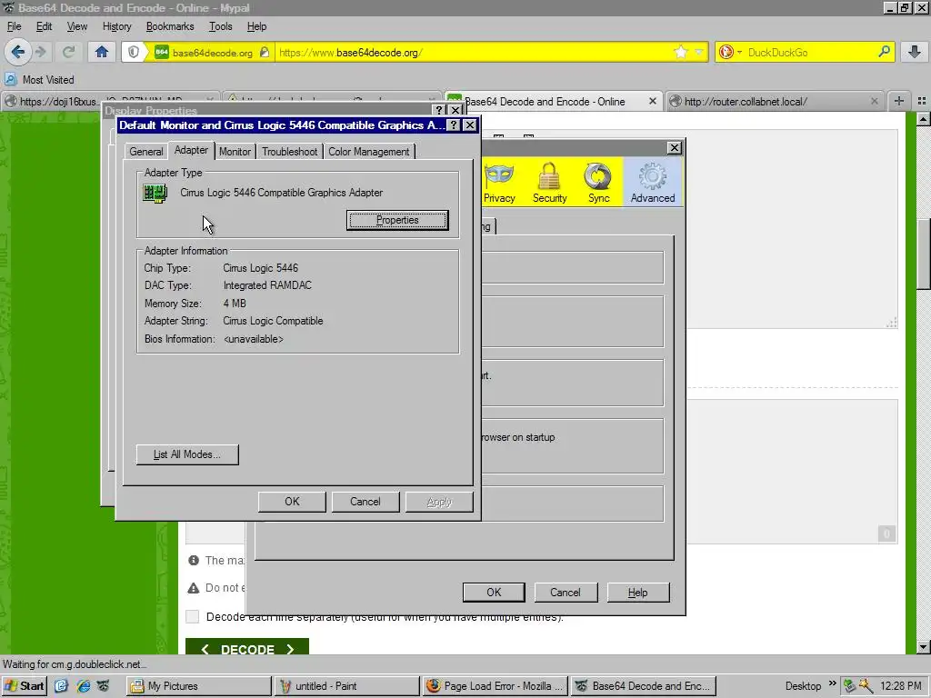The width and height of the screenshot is (931, 698).
Task: Open the Security options panel
Action: pos(549,183)
